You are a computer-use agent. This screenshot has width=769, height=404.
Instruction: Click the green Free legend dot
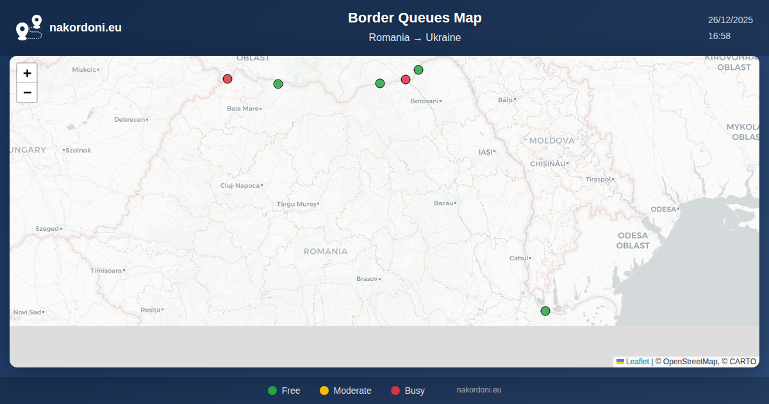(272, 391)
